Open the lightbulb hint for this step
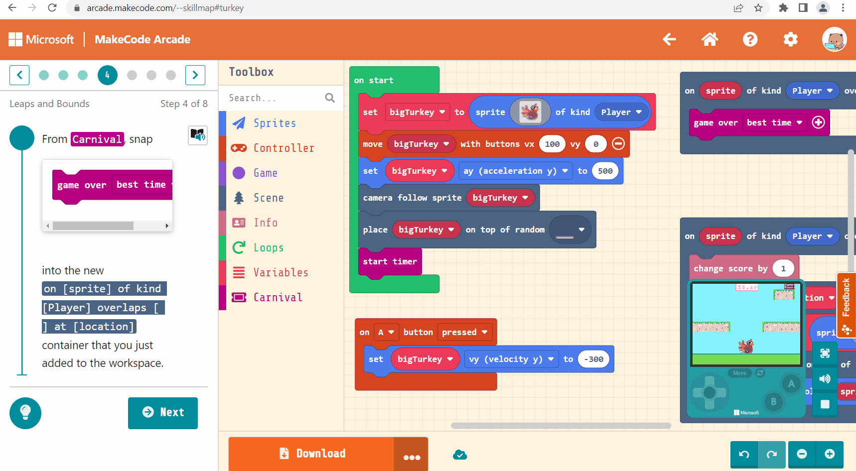Image resolution: width=856 pixels, height=471 pixels. pos(25,413)
